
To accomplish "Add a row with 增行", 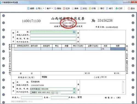I will coord(101,9).
